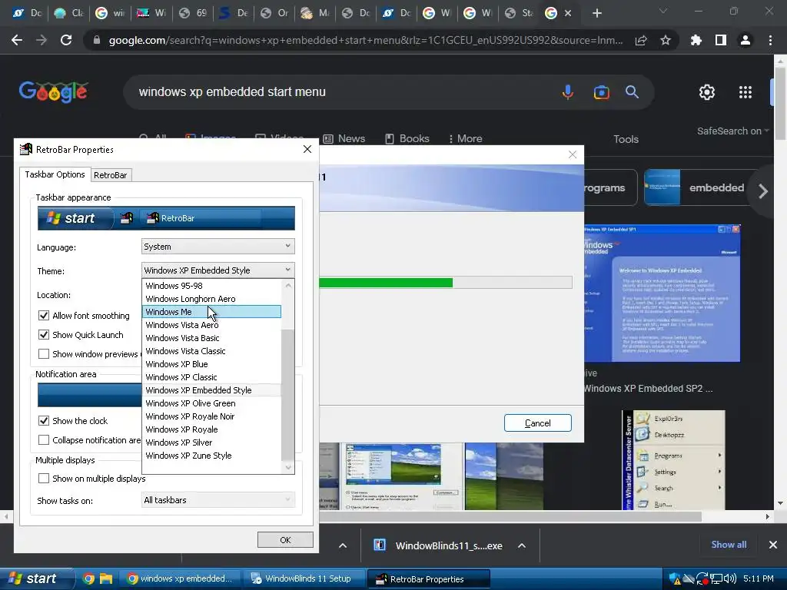Toggle Allow font smoothing checkbox
This screenshot has height=590, width=787.
pos(44,316)
